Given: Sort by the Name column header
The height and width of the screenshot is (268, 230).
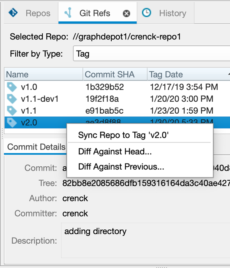Looking at the screenshot, I should [x=44, y=75].
